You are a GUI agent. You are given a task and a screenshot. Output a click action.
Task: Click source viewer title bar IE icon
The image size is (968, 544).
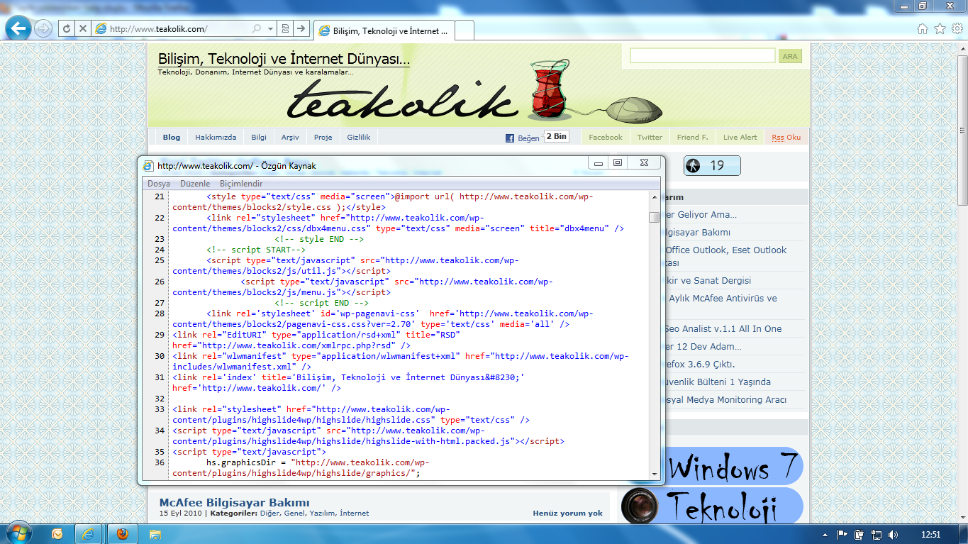point(148,166)
